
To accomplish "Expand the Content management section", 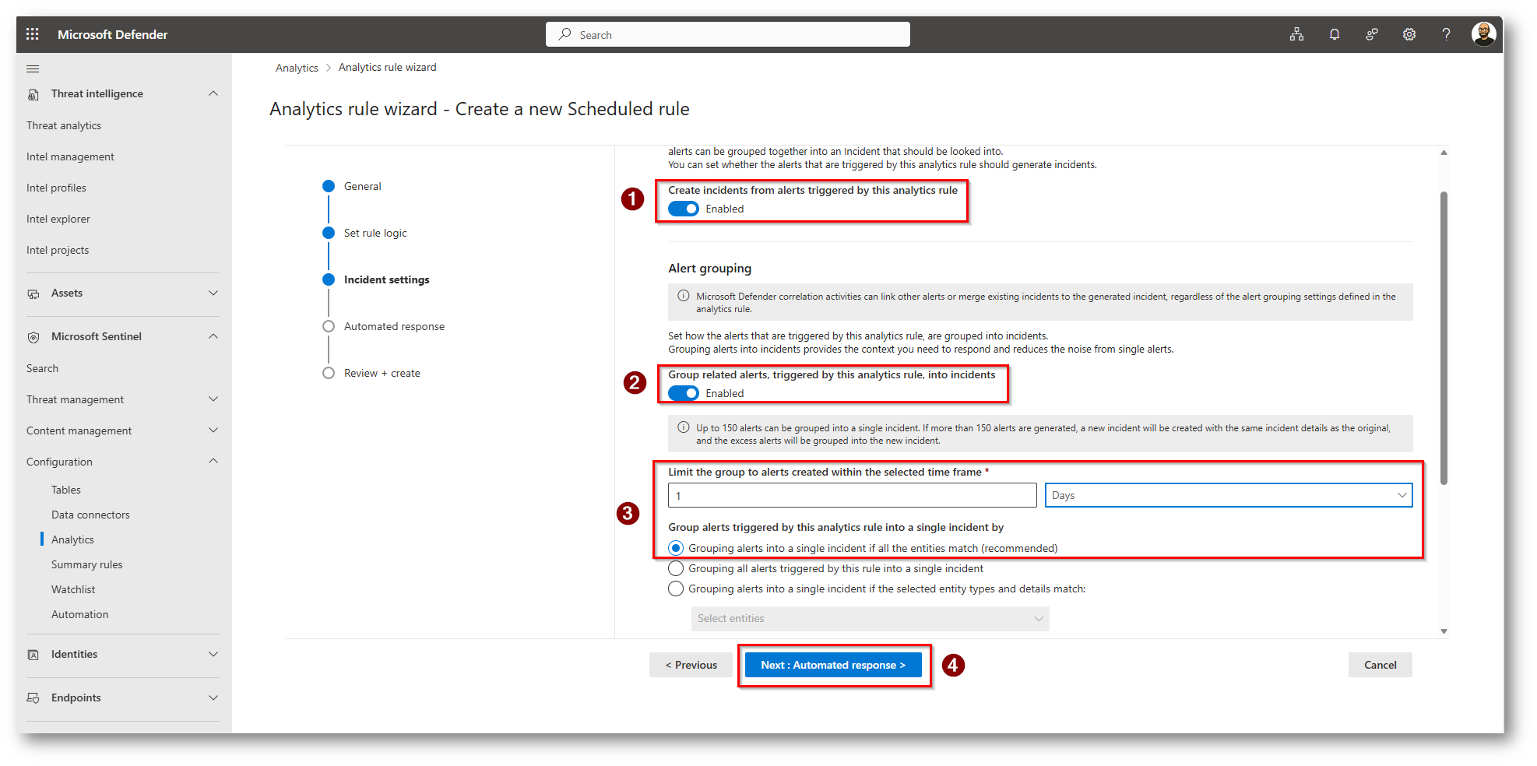I will (x=213, y=430).
